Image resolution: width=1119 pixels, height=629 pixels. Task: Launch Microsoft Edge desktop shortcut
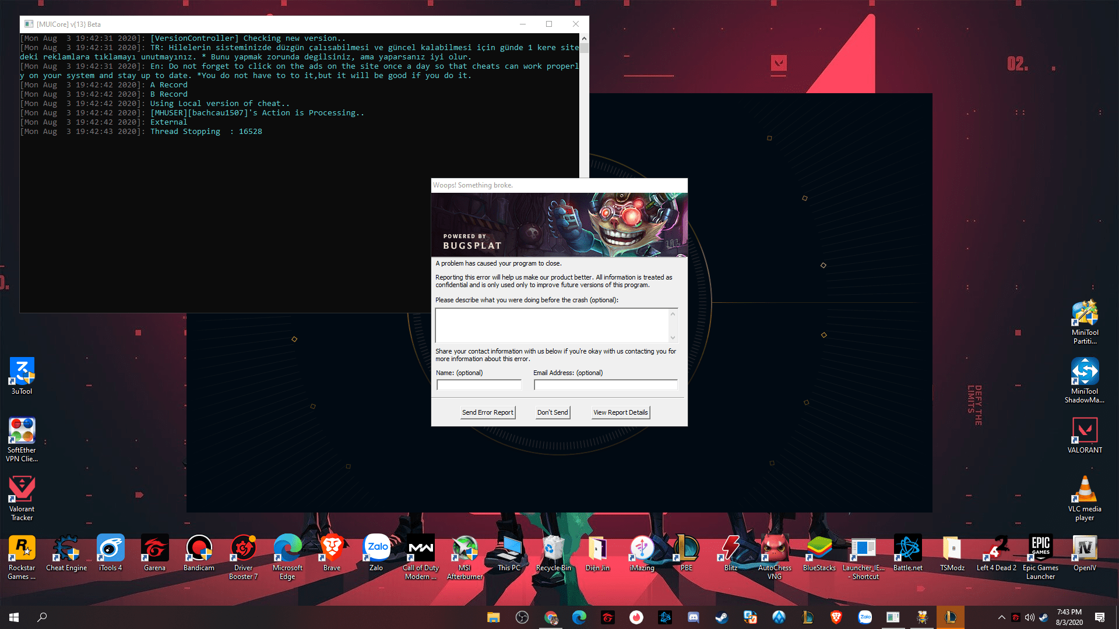(287, 557)
